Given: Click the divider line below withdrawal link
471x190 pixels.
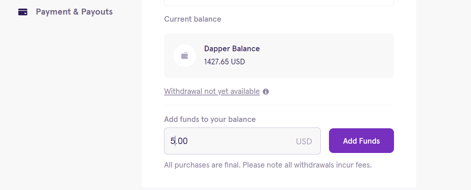Looking at the screenshot, I should (279, 105).
